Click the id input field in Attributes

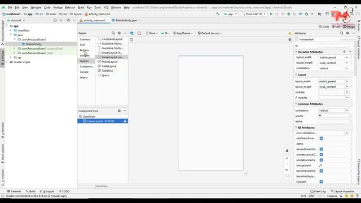pyautogui.click(x=333, y=46)
